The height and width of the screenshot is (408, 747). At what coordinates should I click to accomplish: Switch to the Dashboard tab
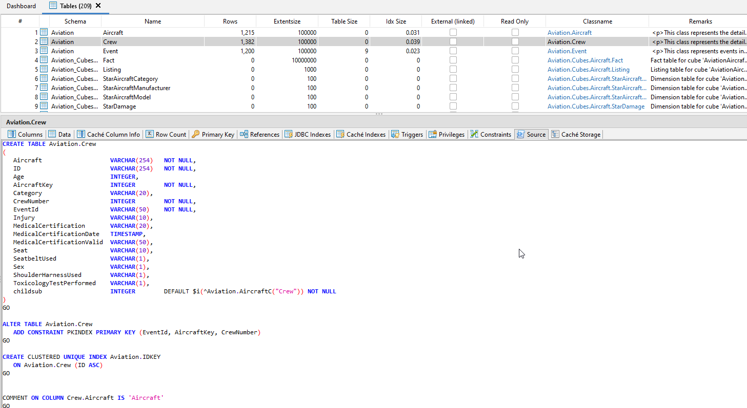tap(21, 6)
